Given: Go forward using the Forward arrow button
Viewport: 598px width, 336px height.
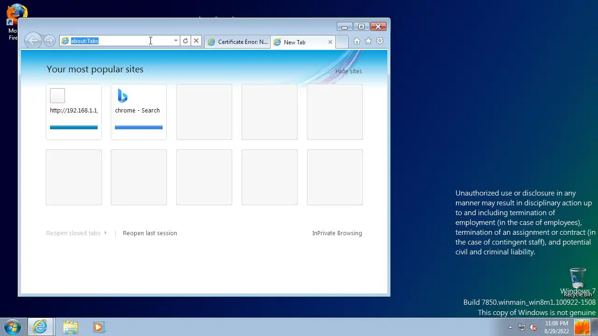Looking at the screenshot, I should click(x=49, y=41).
